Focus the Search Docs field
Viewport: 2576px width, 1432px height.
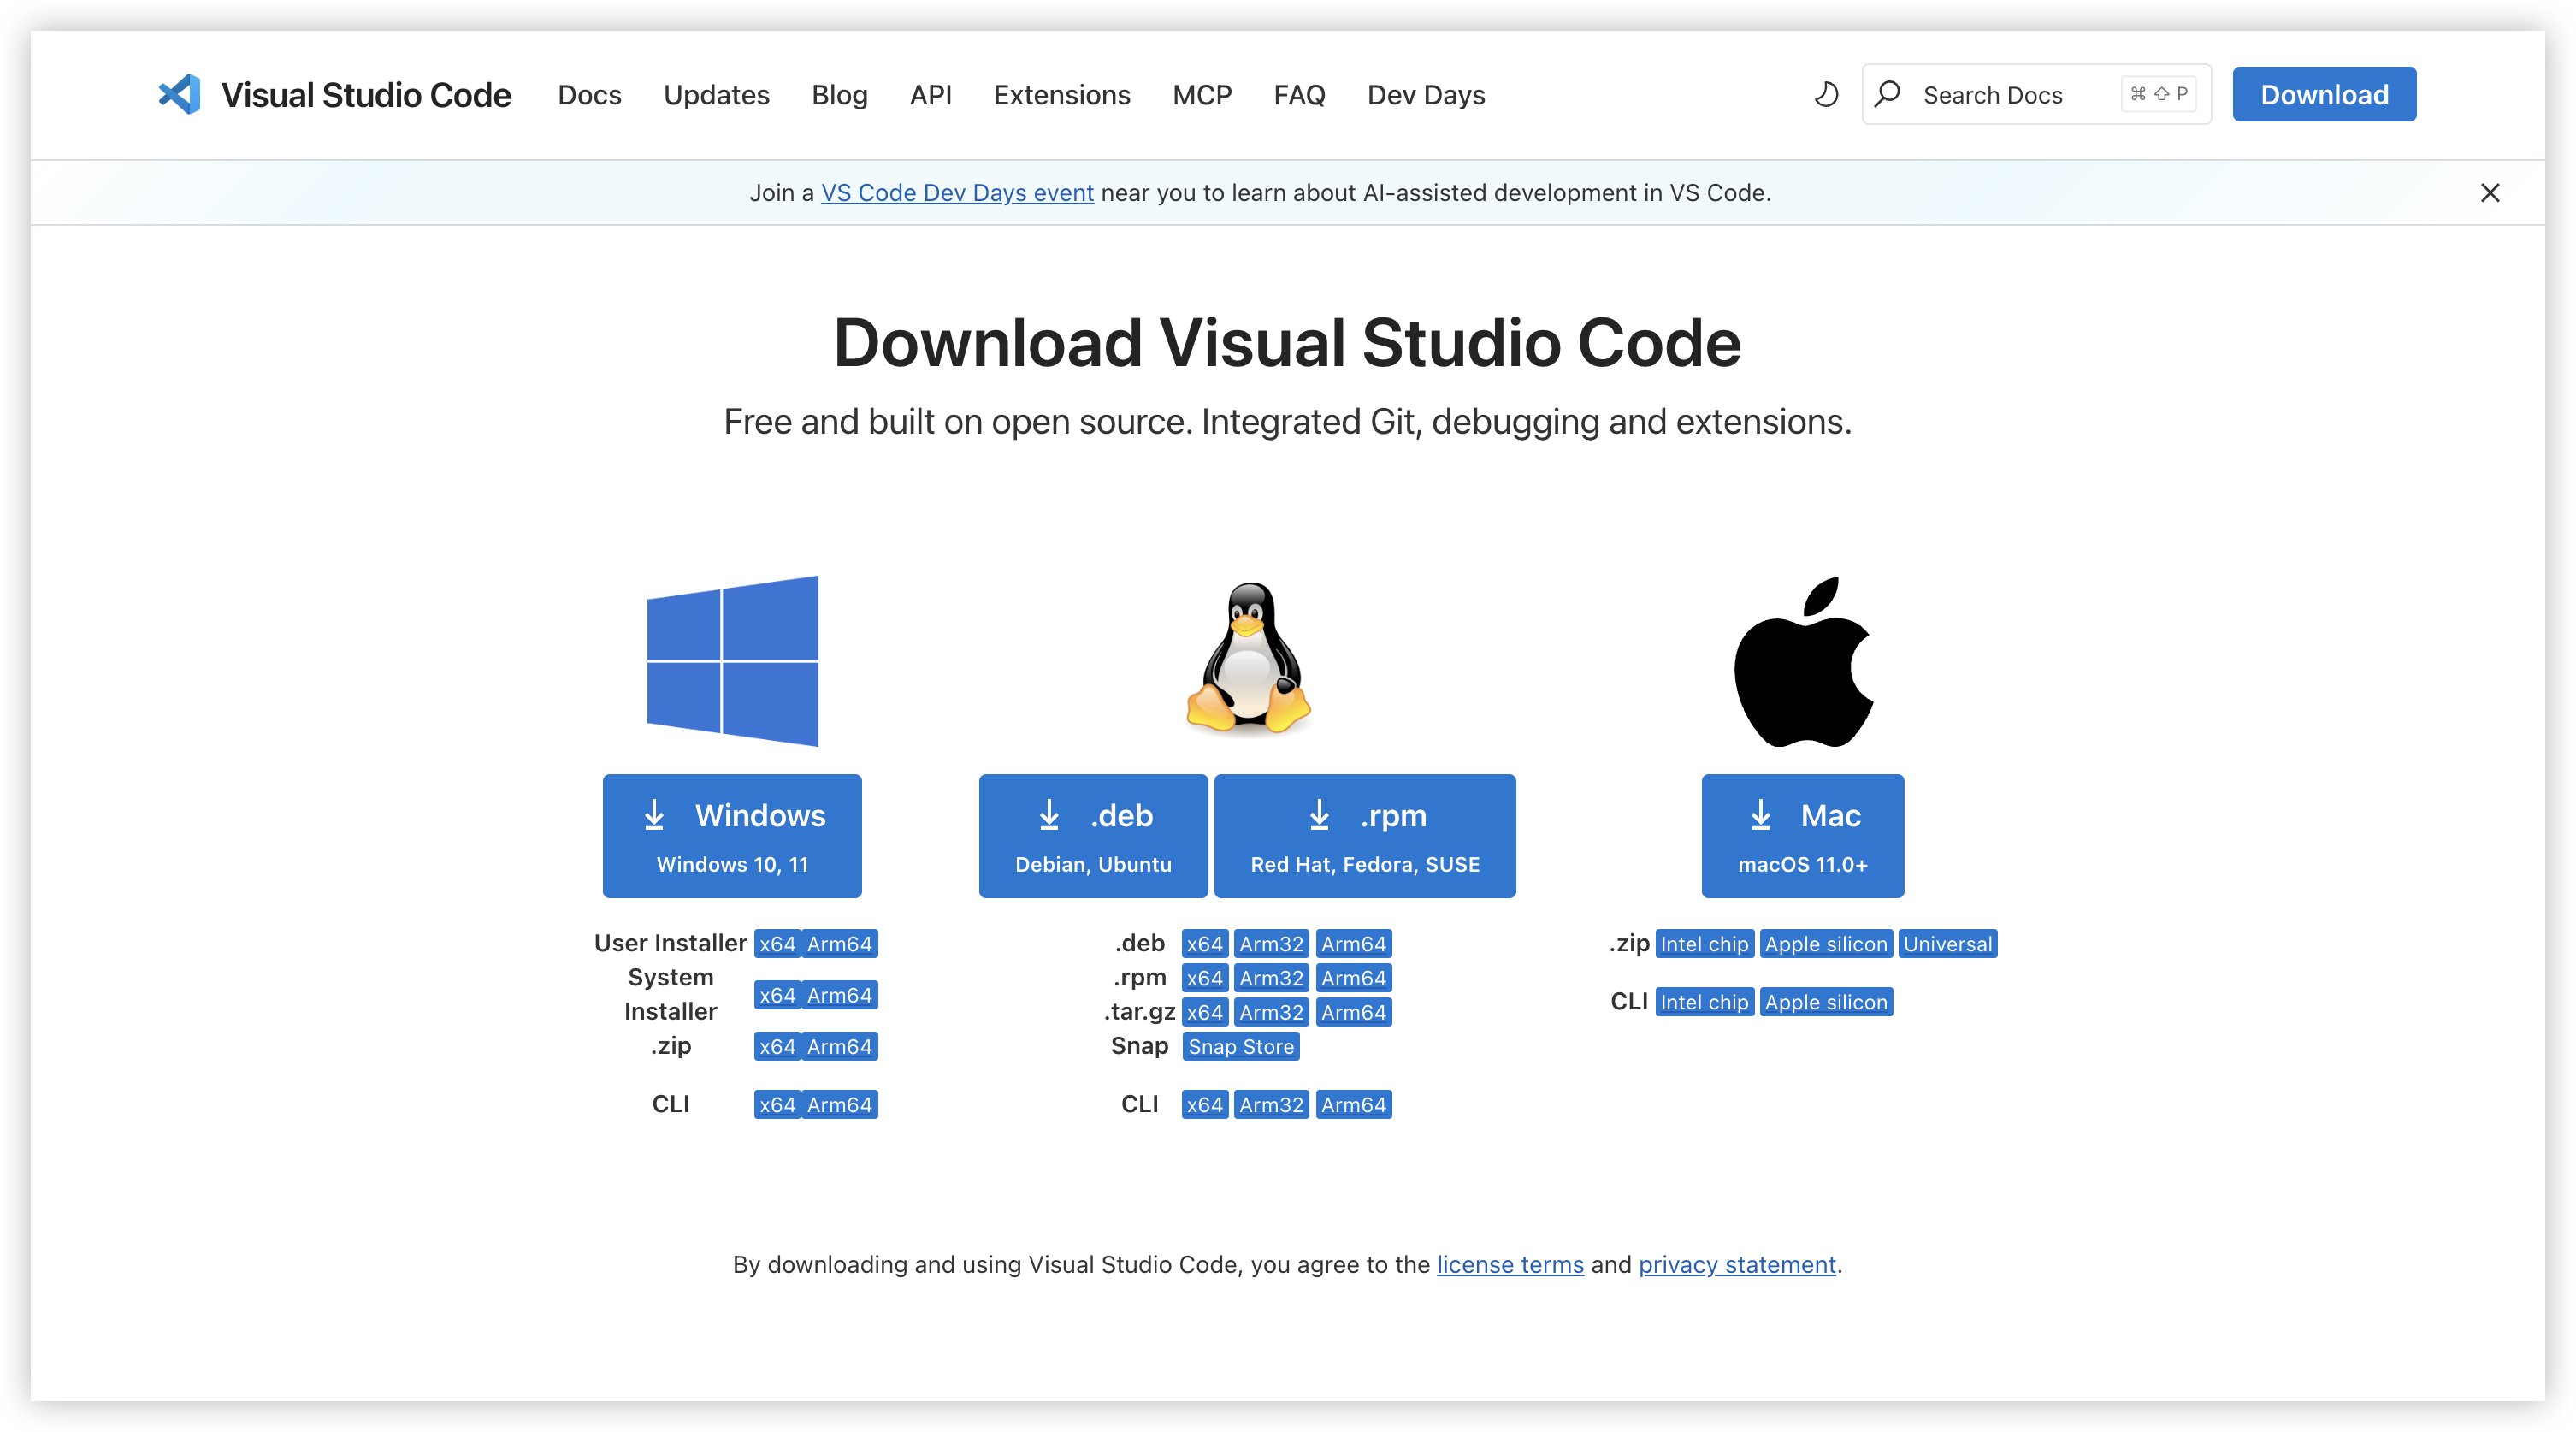(2010, 95)
